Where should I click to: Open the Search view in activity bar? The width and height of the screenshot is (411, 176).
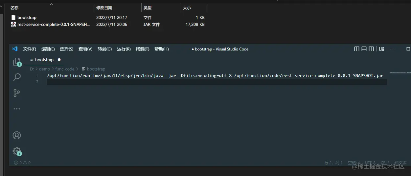[16, 77]
